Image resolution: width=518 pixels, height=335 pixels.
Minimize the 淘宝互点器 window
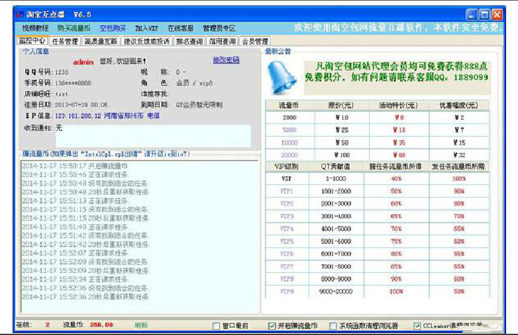(x=472, y=15)
